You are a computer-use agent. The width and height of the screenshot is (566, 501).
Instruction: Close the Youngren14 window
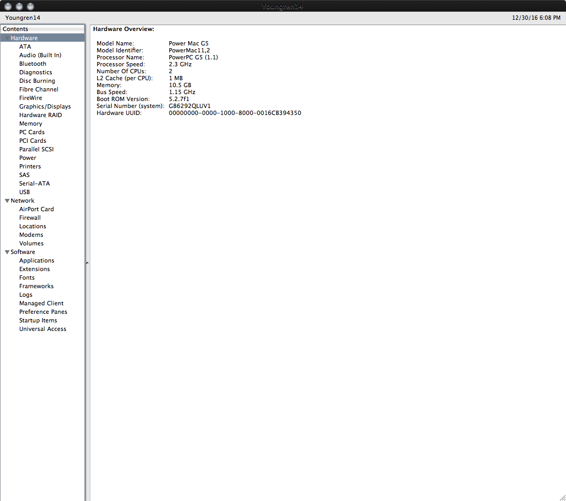tap(8, 6)
